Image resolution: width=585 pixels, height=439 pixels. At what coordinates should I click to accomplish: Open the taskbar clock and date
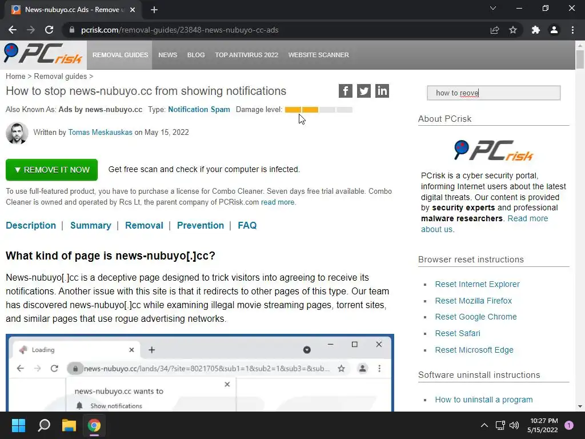coord(543,425)
